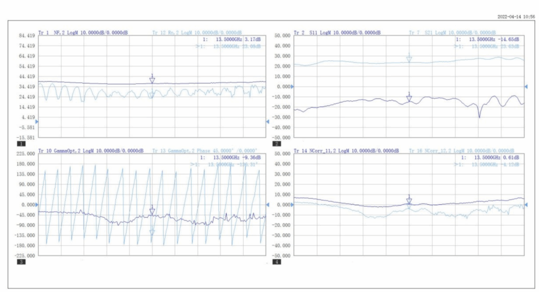Click the window 2 number badge
The height and width of the screenshot is (292, 539).
point(277,144)
